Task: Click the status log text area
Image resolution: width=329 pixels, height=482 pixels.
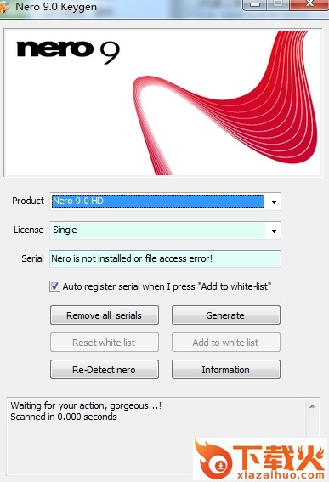Action: pyautogui.click(x=156, y=436)
